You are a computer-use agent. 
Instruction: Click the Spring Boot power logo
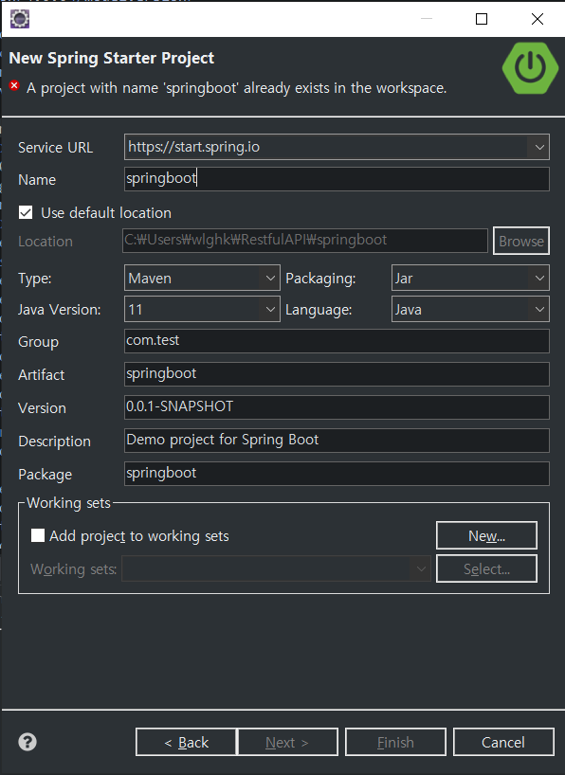click(530, 68)
